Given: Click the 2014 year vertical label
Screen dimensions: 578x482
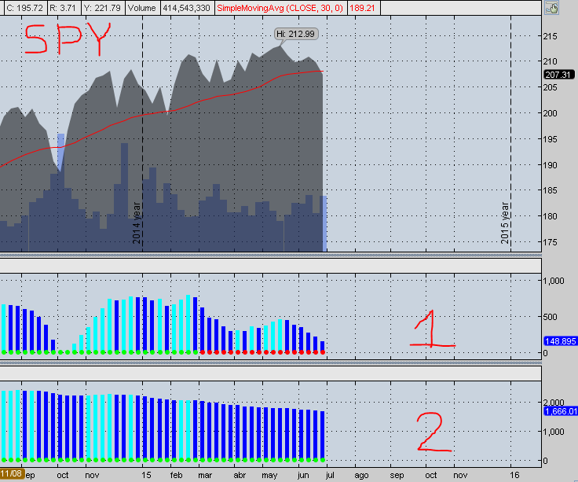Looking at the screenshot, I should (137, 223).
